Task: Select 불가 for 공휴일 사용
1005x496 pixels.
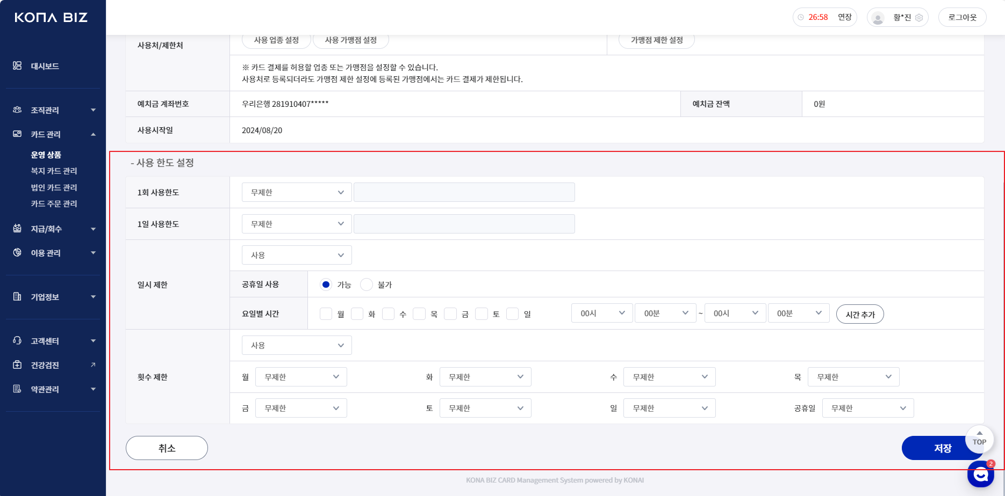Action: click(x=367, y=285)
